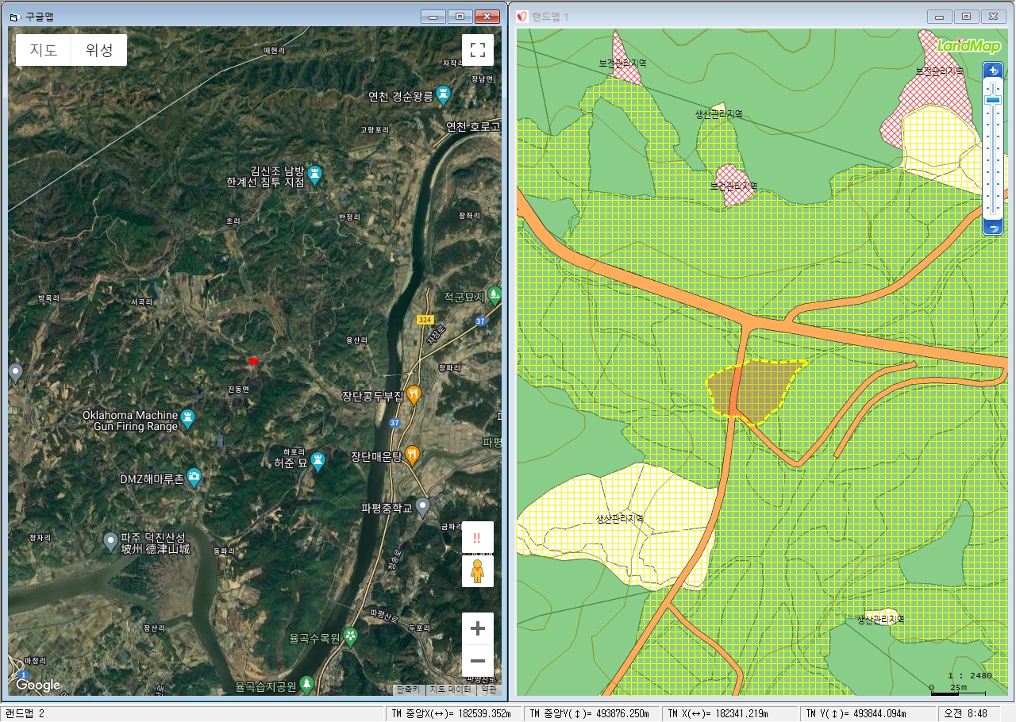Screen dimensions: 1016x722
Task: Zoom out with Google map minus button
Action: 478,660
